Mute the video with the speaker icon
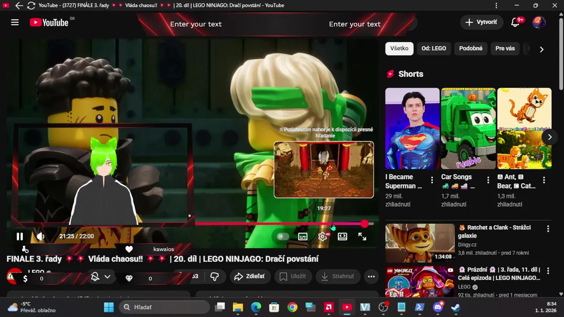This screenshot has width=564, height=317. 41,236
